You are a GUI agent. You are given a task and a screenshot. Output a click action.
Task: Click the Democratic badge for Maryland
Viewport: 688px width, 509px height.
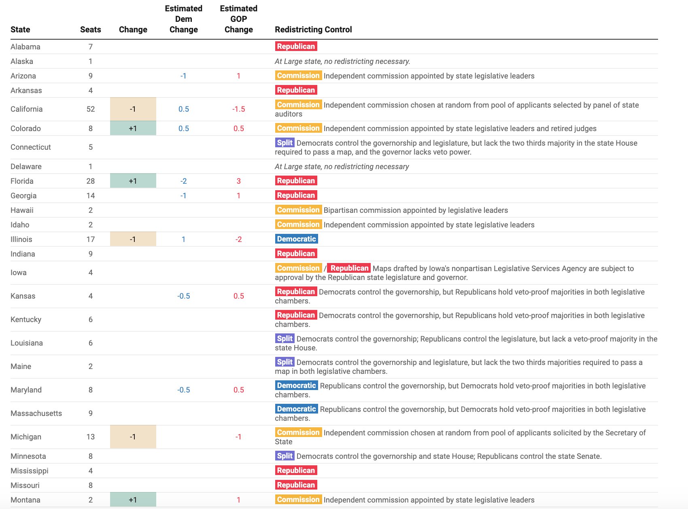pyautogui.click(x=297, y=385)
